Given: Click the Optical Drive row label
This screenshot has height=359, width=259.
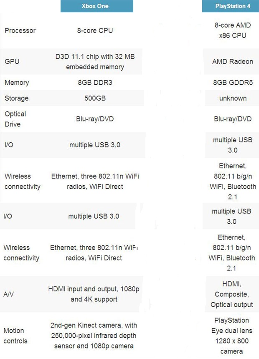Looking at the screenshot, I should [x=15, y=119].
